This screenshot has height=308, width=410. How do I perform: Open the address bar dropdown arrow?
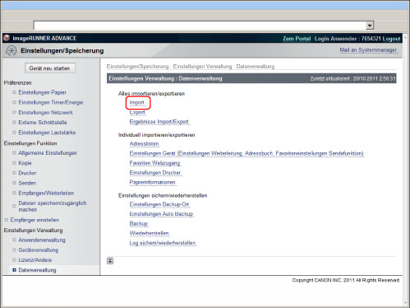pos(370,26)
